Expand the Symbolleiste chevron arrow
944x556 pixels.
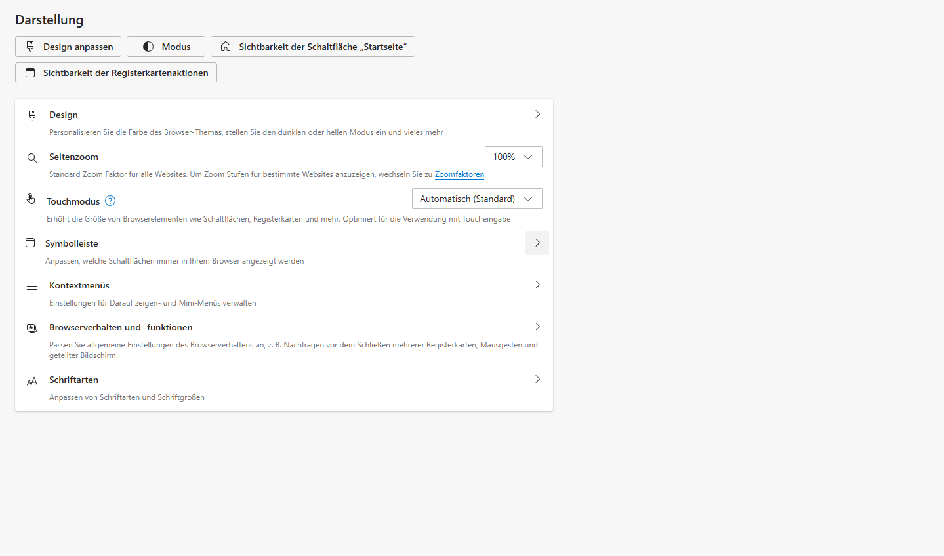pyautogui.click(x=537, y=243)
